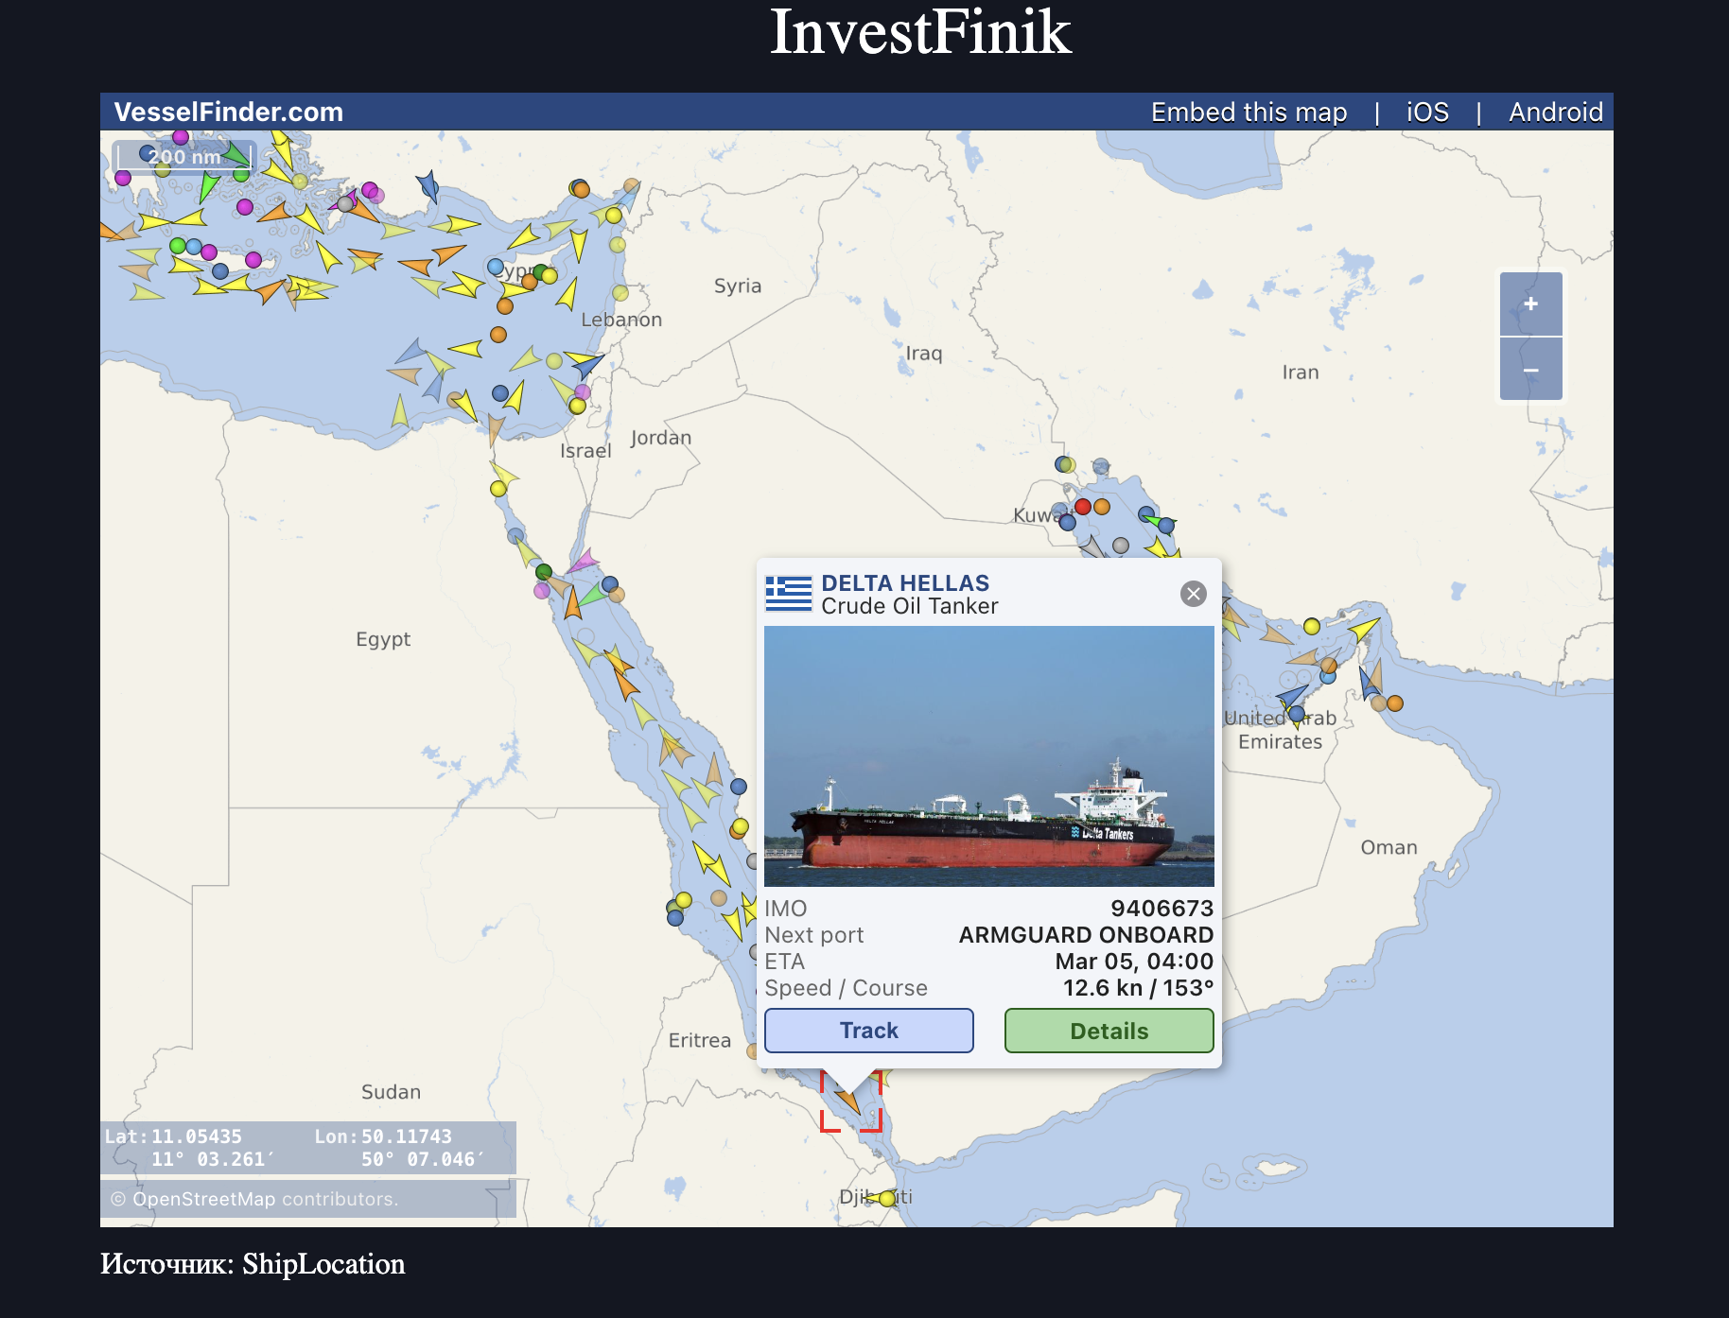1729x1318 pixels.
Task: Click the Iraq country label on map
Action: pyautogui.click(x=924, y=354)
